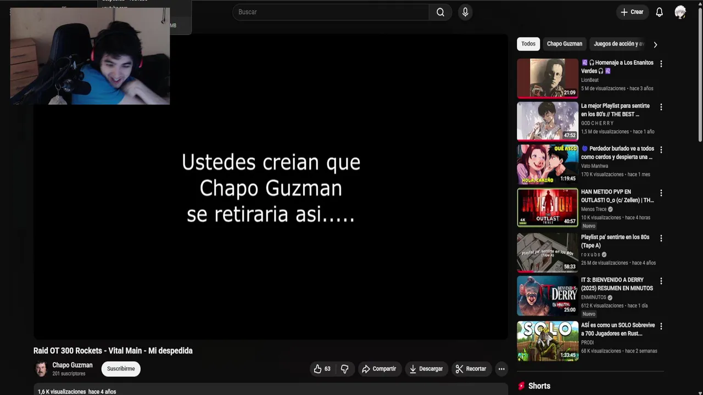Open options for HAN METIDO PVP EN OUTLAST
The image size is (703, 395).
[x=661, y=193]
